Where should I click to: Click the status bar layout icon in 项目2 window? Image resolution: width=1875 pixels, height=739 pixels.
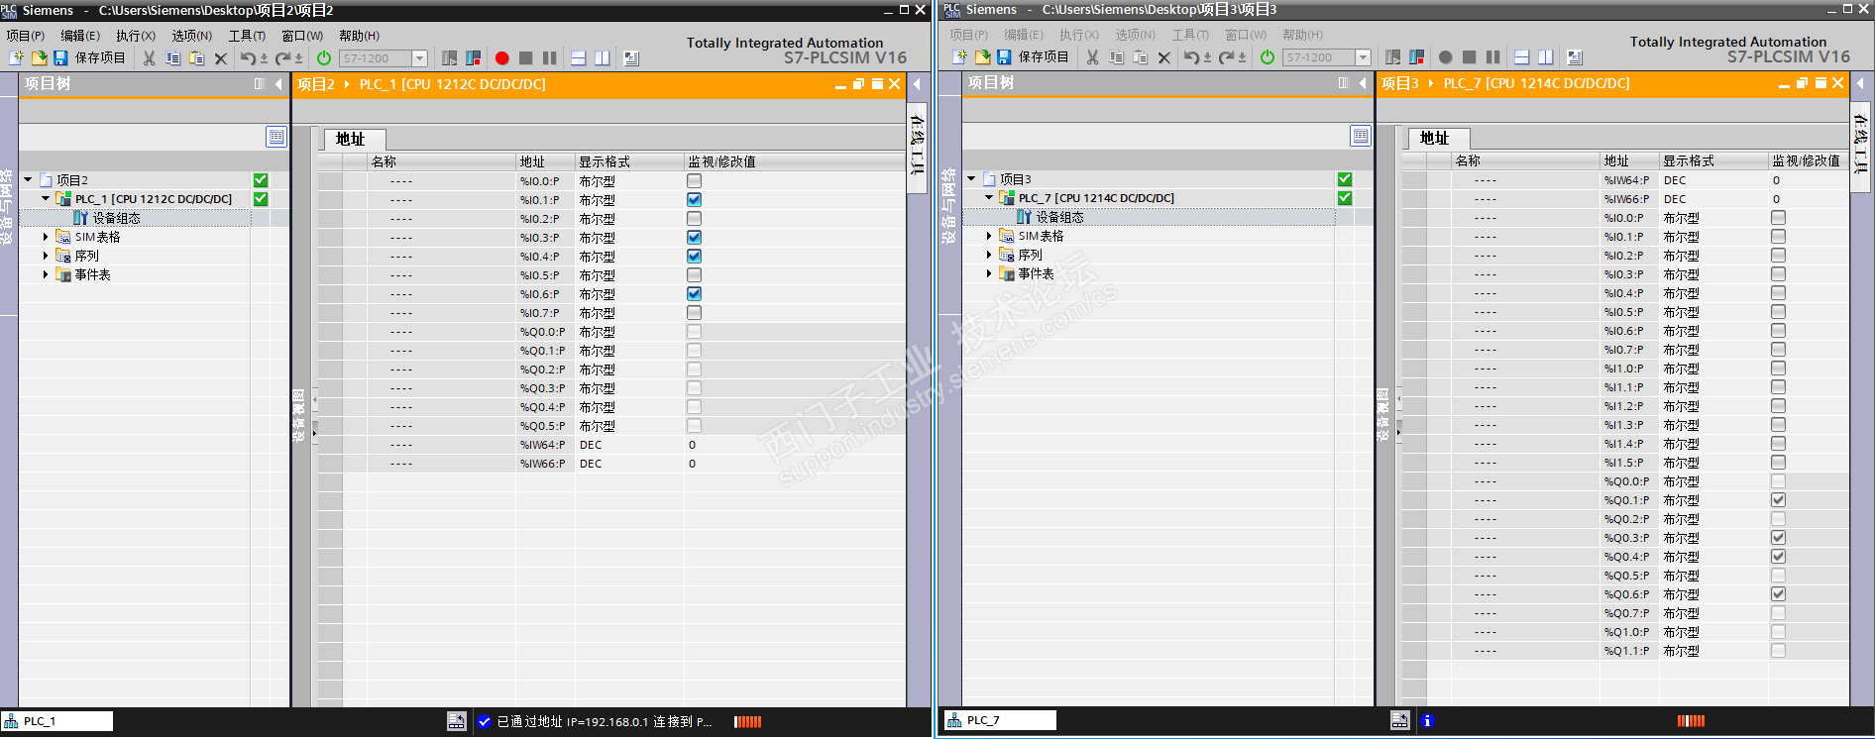point(457,721)
